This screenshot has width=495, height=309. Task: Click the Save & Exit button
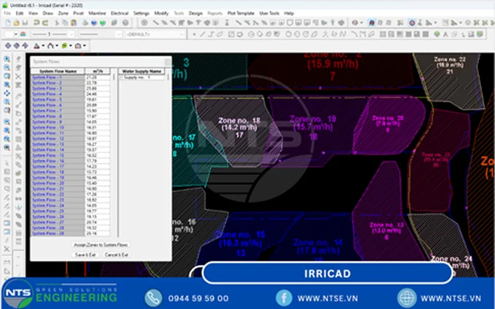tap(85, 255)
